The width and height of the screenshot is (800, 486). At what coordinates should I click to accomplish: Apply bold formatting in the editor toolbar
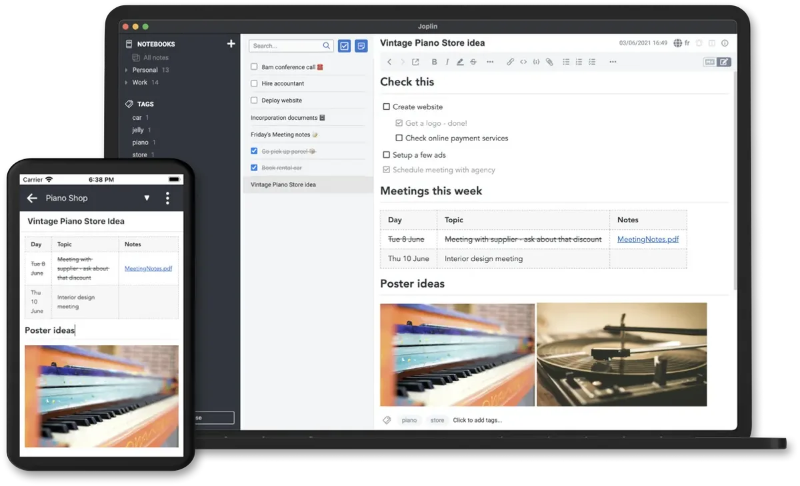pyautogui.click(x=434, y=62)
